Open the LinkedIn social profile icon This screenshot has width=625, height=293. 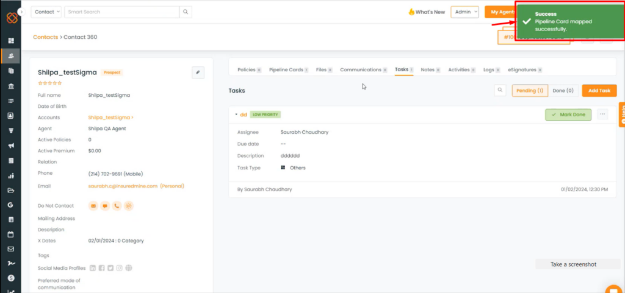point(93,268)
